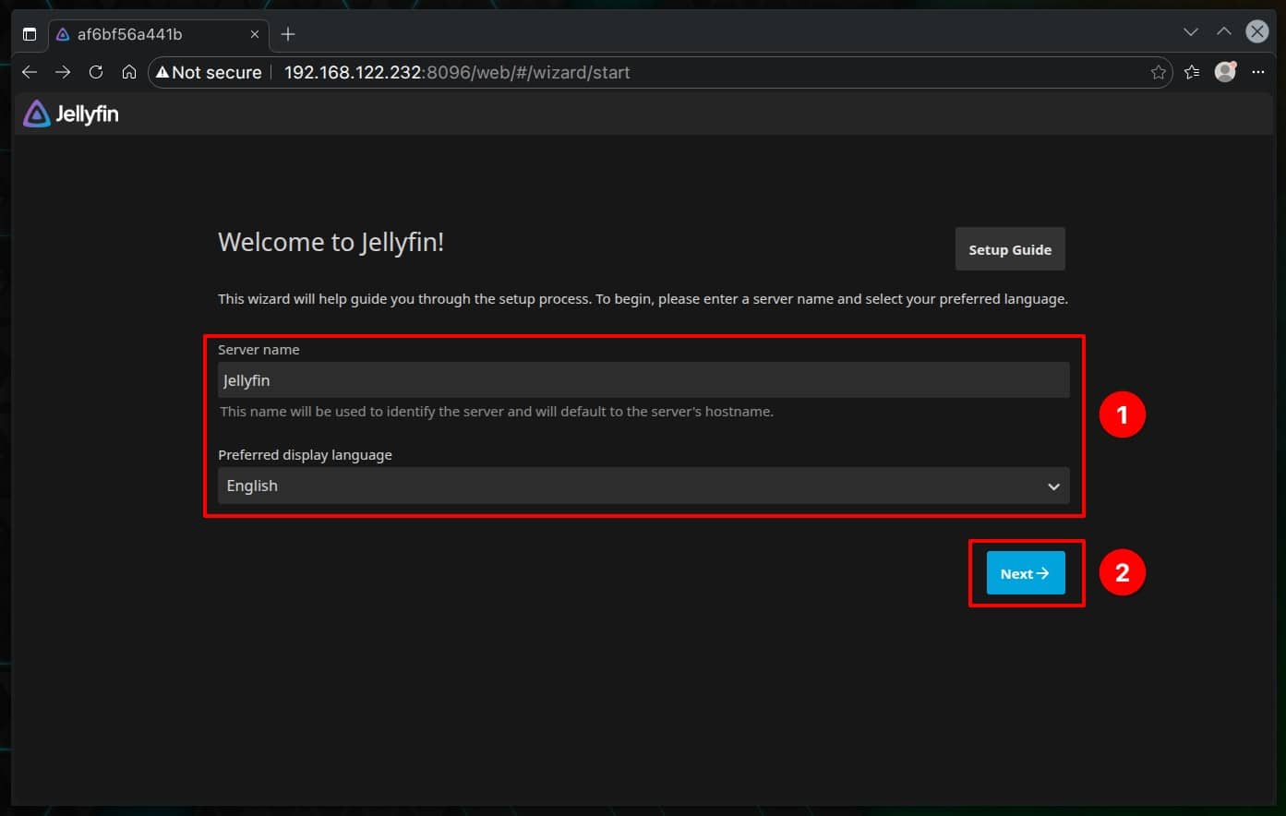
Task: Click the Back navigation arrow
Action: [x=29, y=72]
